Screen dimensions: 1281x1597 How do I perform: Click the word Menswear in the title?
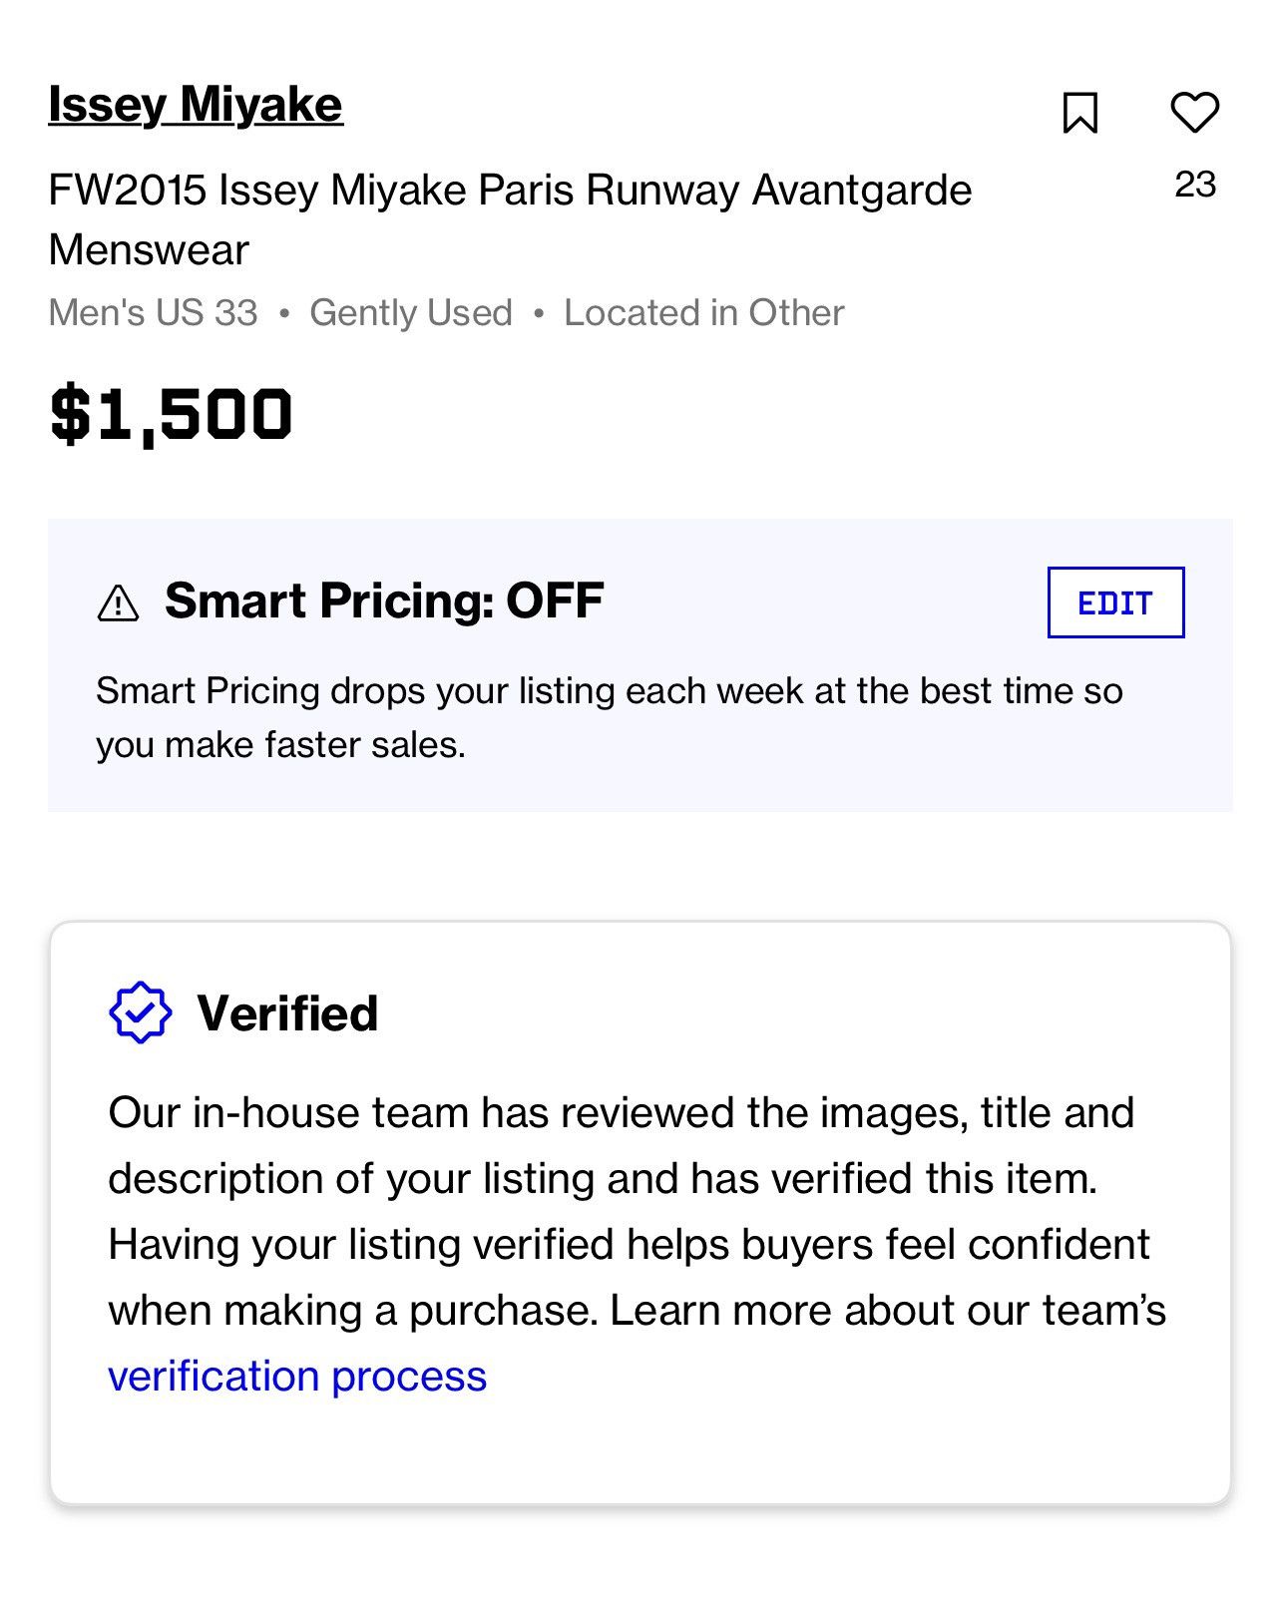[149, 249]
